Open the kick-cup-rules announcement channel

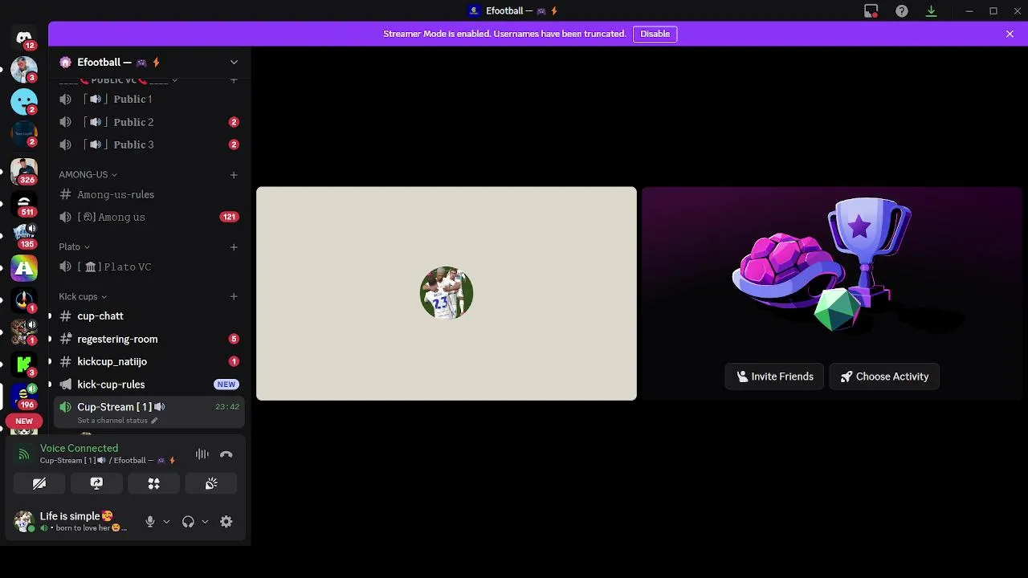(x=149, y=384)
